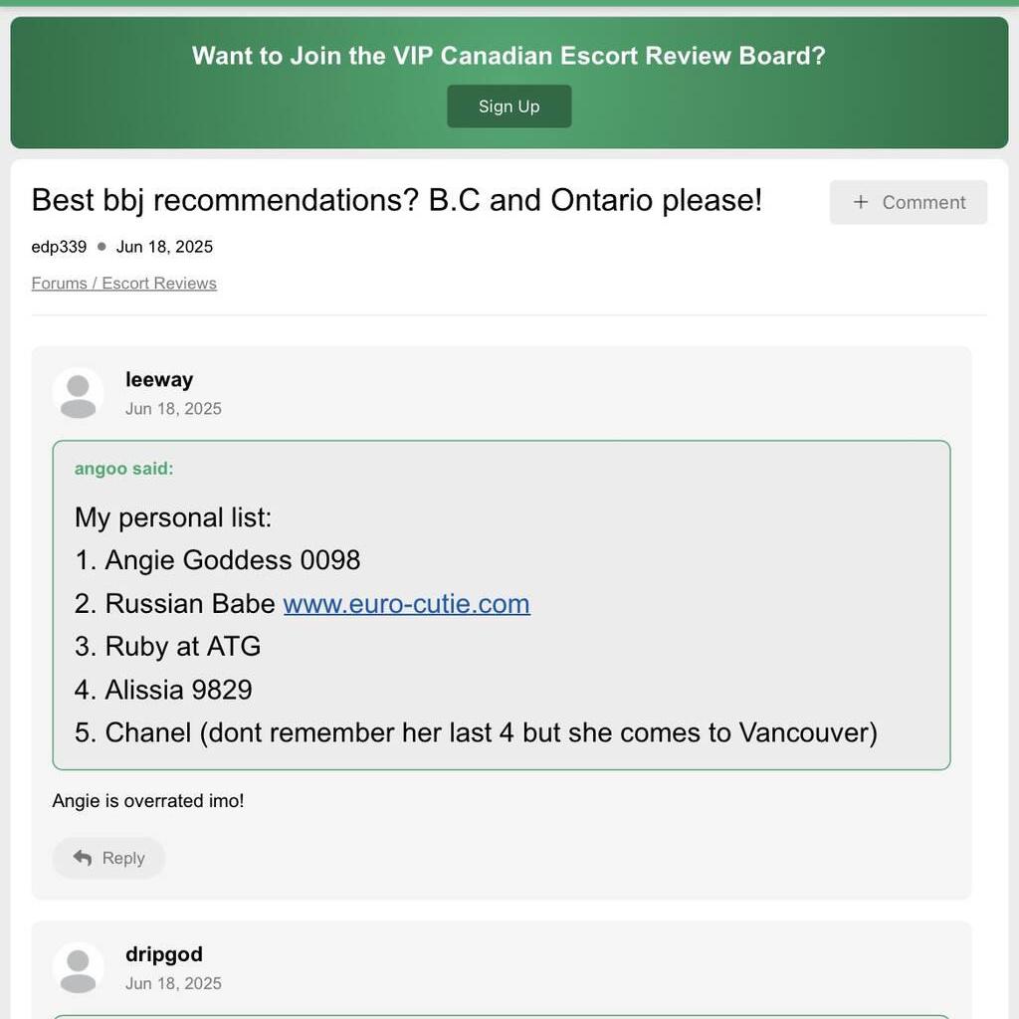
Task: Click the post date under leeway
Action: coord(173,409)
